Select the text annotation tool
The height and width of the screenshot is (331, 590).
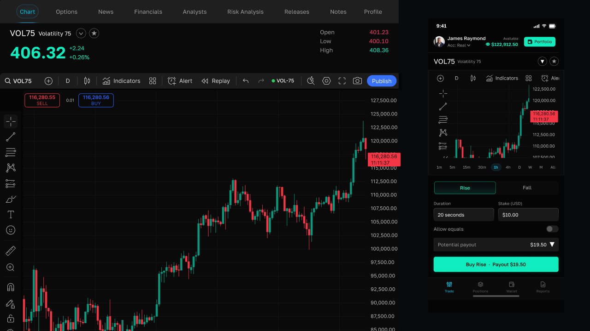point(11,215)
